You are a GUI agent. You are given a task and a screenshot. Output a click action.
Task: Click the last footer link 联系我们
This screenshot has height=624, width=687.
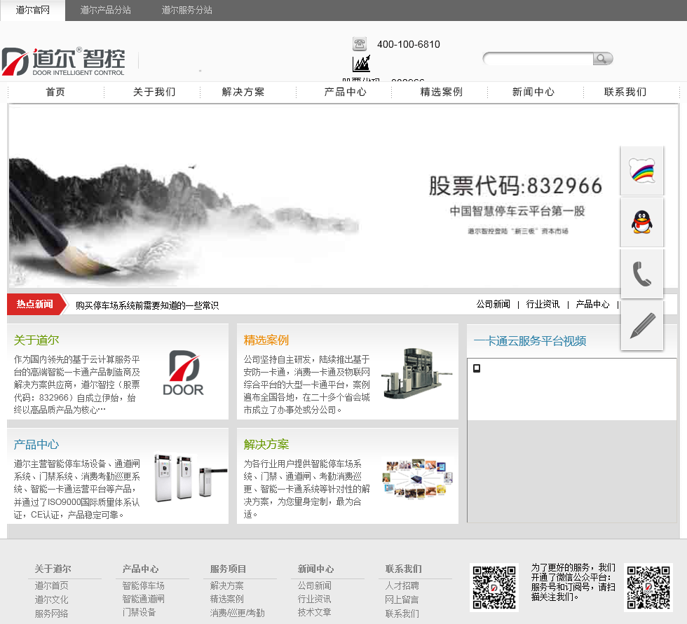[x=402, y=613]
